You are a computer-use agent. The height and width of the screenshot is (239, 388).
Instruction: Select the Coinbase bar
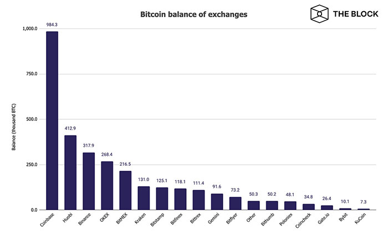coord(52,121)
